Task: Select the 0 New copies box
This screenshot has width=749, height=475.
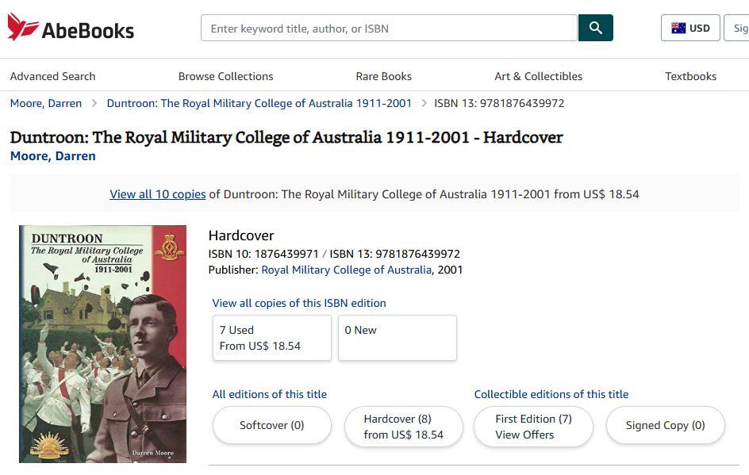Action: 397,338
